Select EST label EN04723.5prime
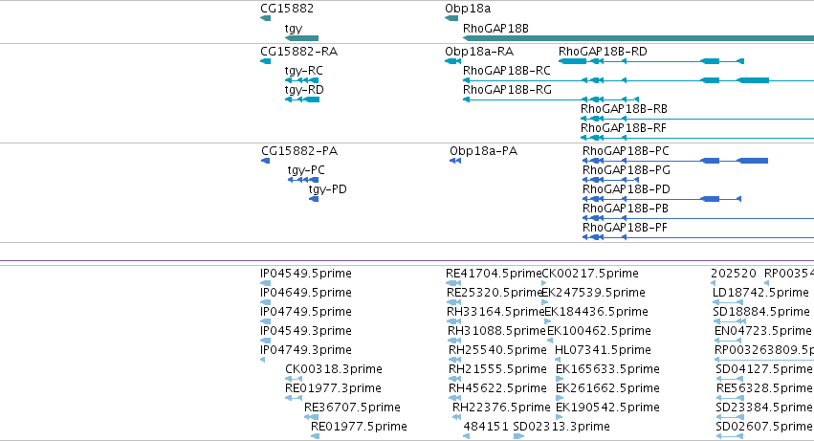814x441 pixels. point(763,331)
